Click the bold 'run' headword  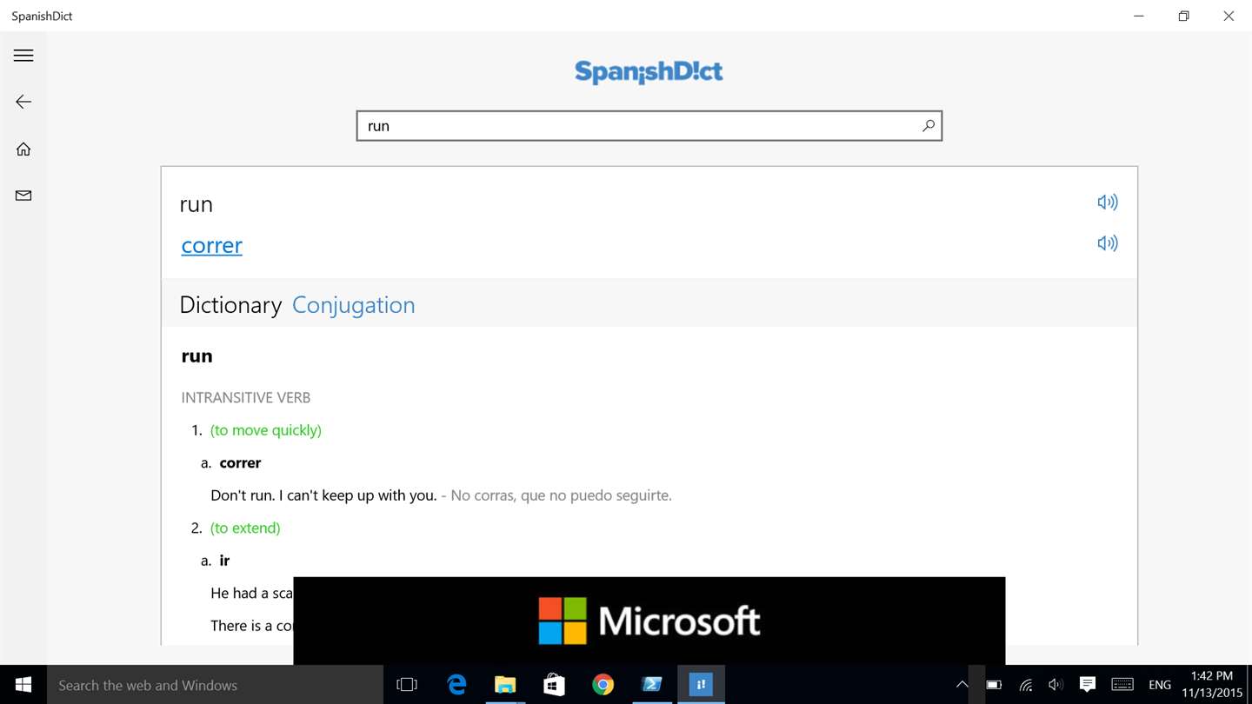click(x=196, y=356)
